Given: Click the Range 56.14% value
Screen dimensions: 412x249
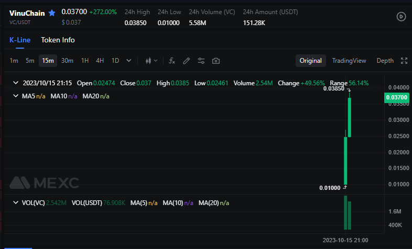Looking at the screenshot, I should (x=349, y=83).
